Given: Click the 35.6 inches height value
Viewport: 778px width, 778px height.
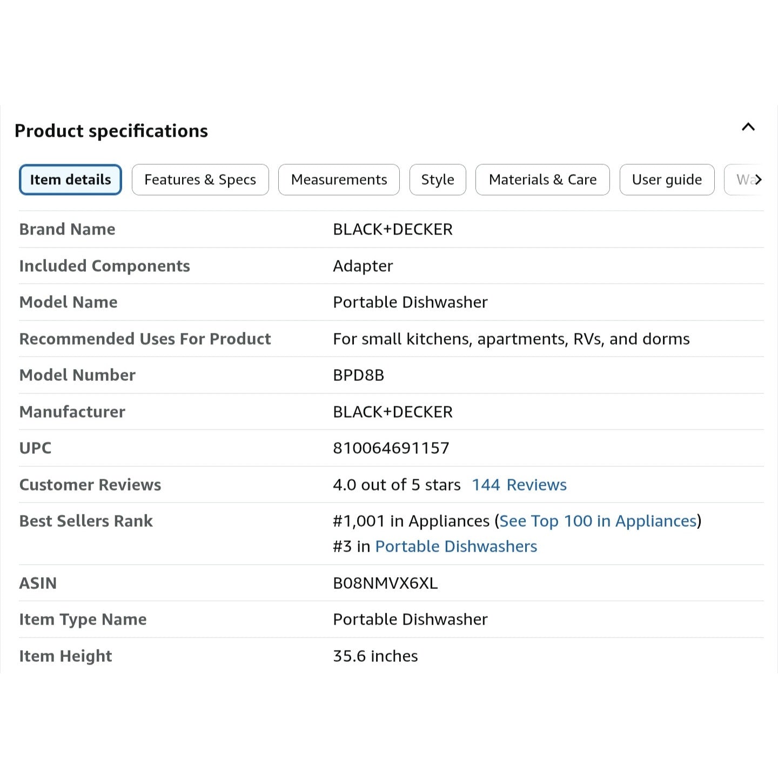Looking at the screenshot, I should pos(375,656).
